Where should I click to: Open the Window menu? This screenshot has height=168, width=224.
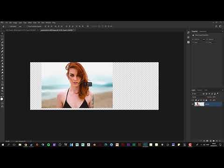point(48,23)
